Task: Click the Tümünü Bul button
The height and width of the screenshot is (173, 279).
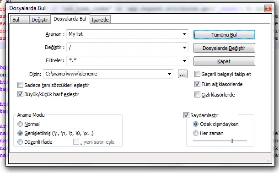Action: pyautogui.click(x=224, y=35)
